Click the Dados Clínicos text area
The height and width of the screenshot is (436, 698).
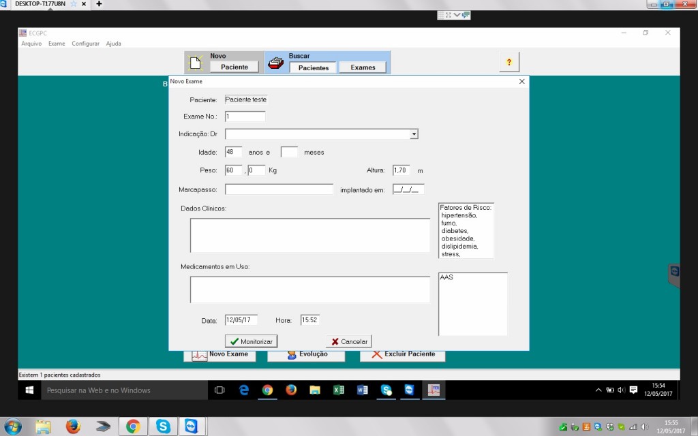click(310, 235)
